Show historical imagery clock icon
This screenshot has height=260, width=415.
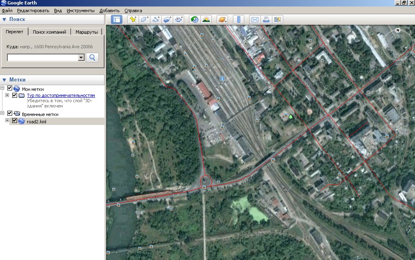[x=195, y=19]
